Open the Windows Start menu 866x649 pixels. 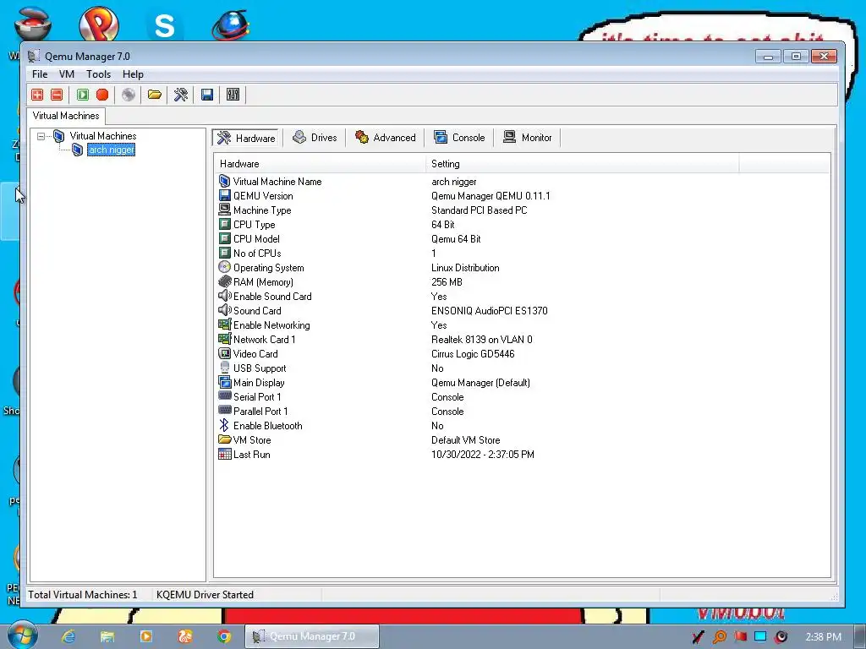[22, 635]
